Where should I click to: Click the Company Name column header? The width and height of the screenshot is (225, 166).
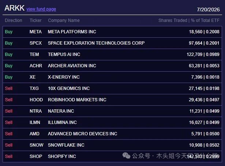tap(64, 20)
